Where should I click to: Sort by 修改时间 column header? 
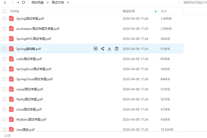coord(129,11)
